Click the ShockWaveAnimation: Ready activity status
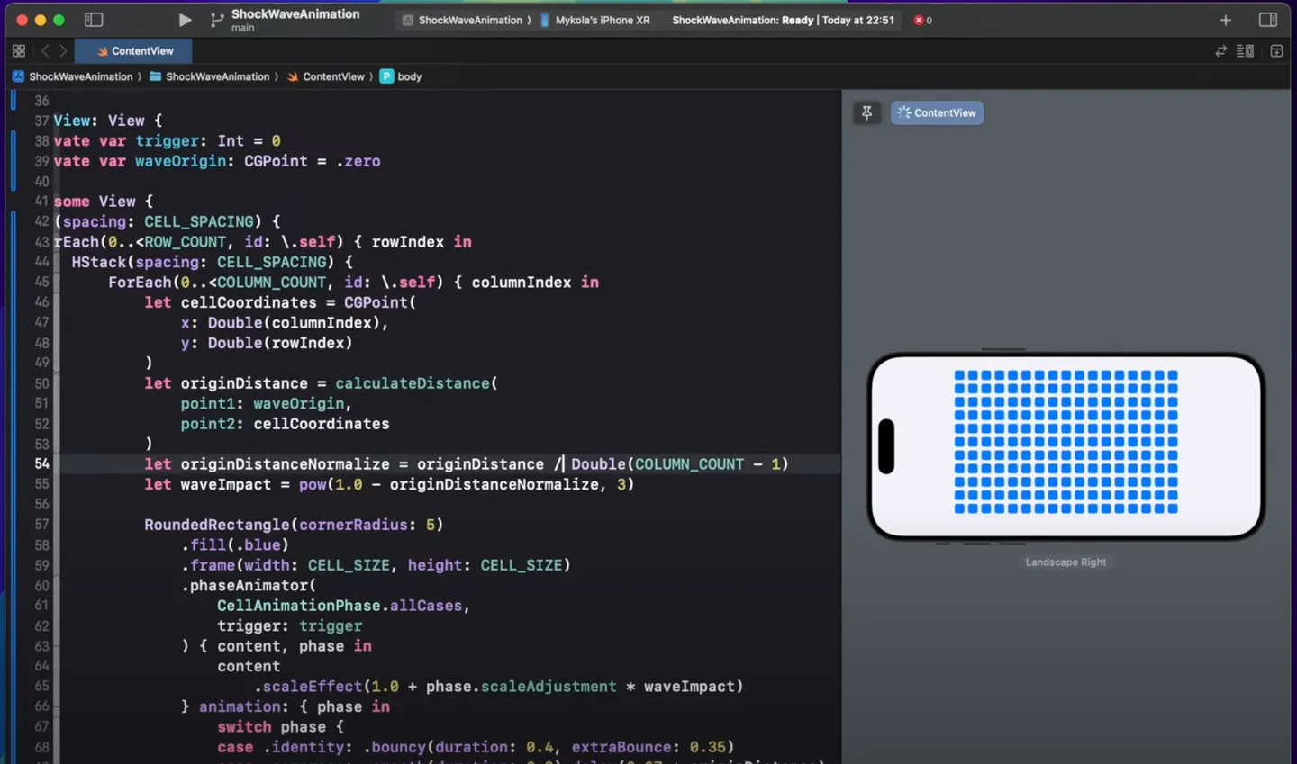1297x764 pixels. (784, 20)
